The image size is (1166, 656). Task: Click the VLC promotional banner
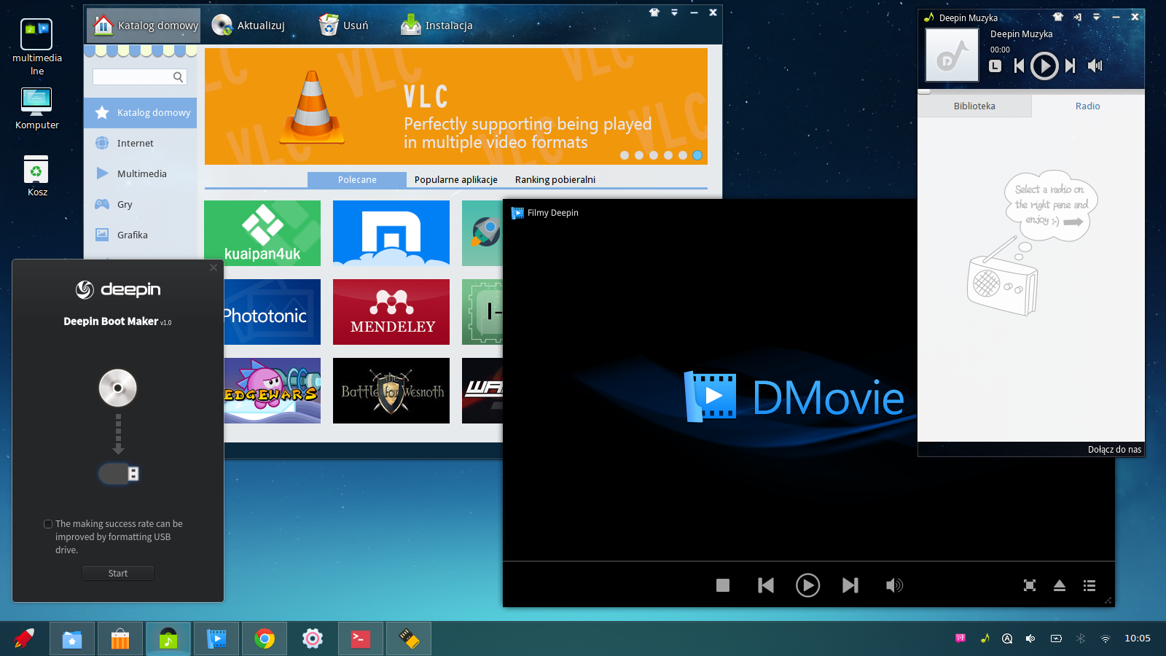(x=456, y=106)
